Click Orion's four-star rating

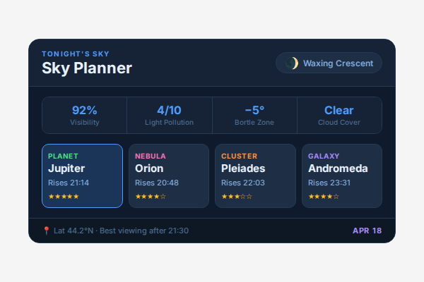coord(151,196)
